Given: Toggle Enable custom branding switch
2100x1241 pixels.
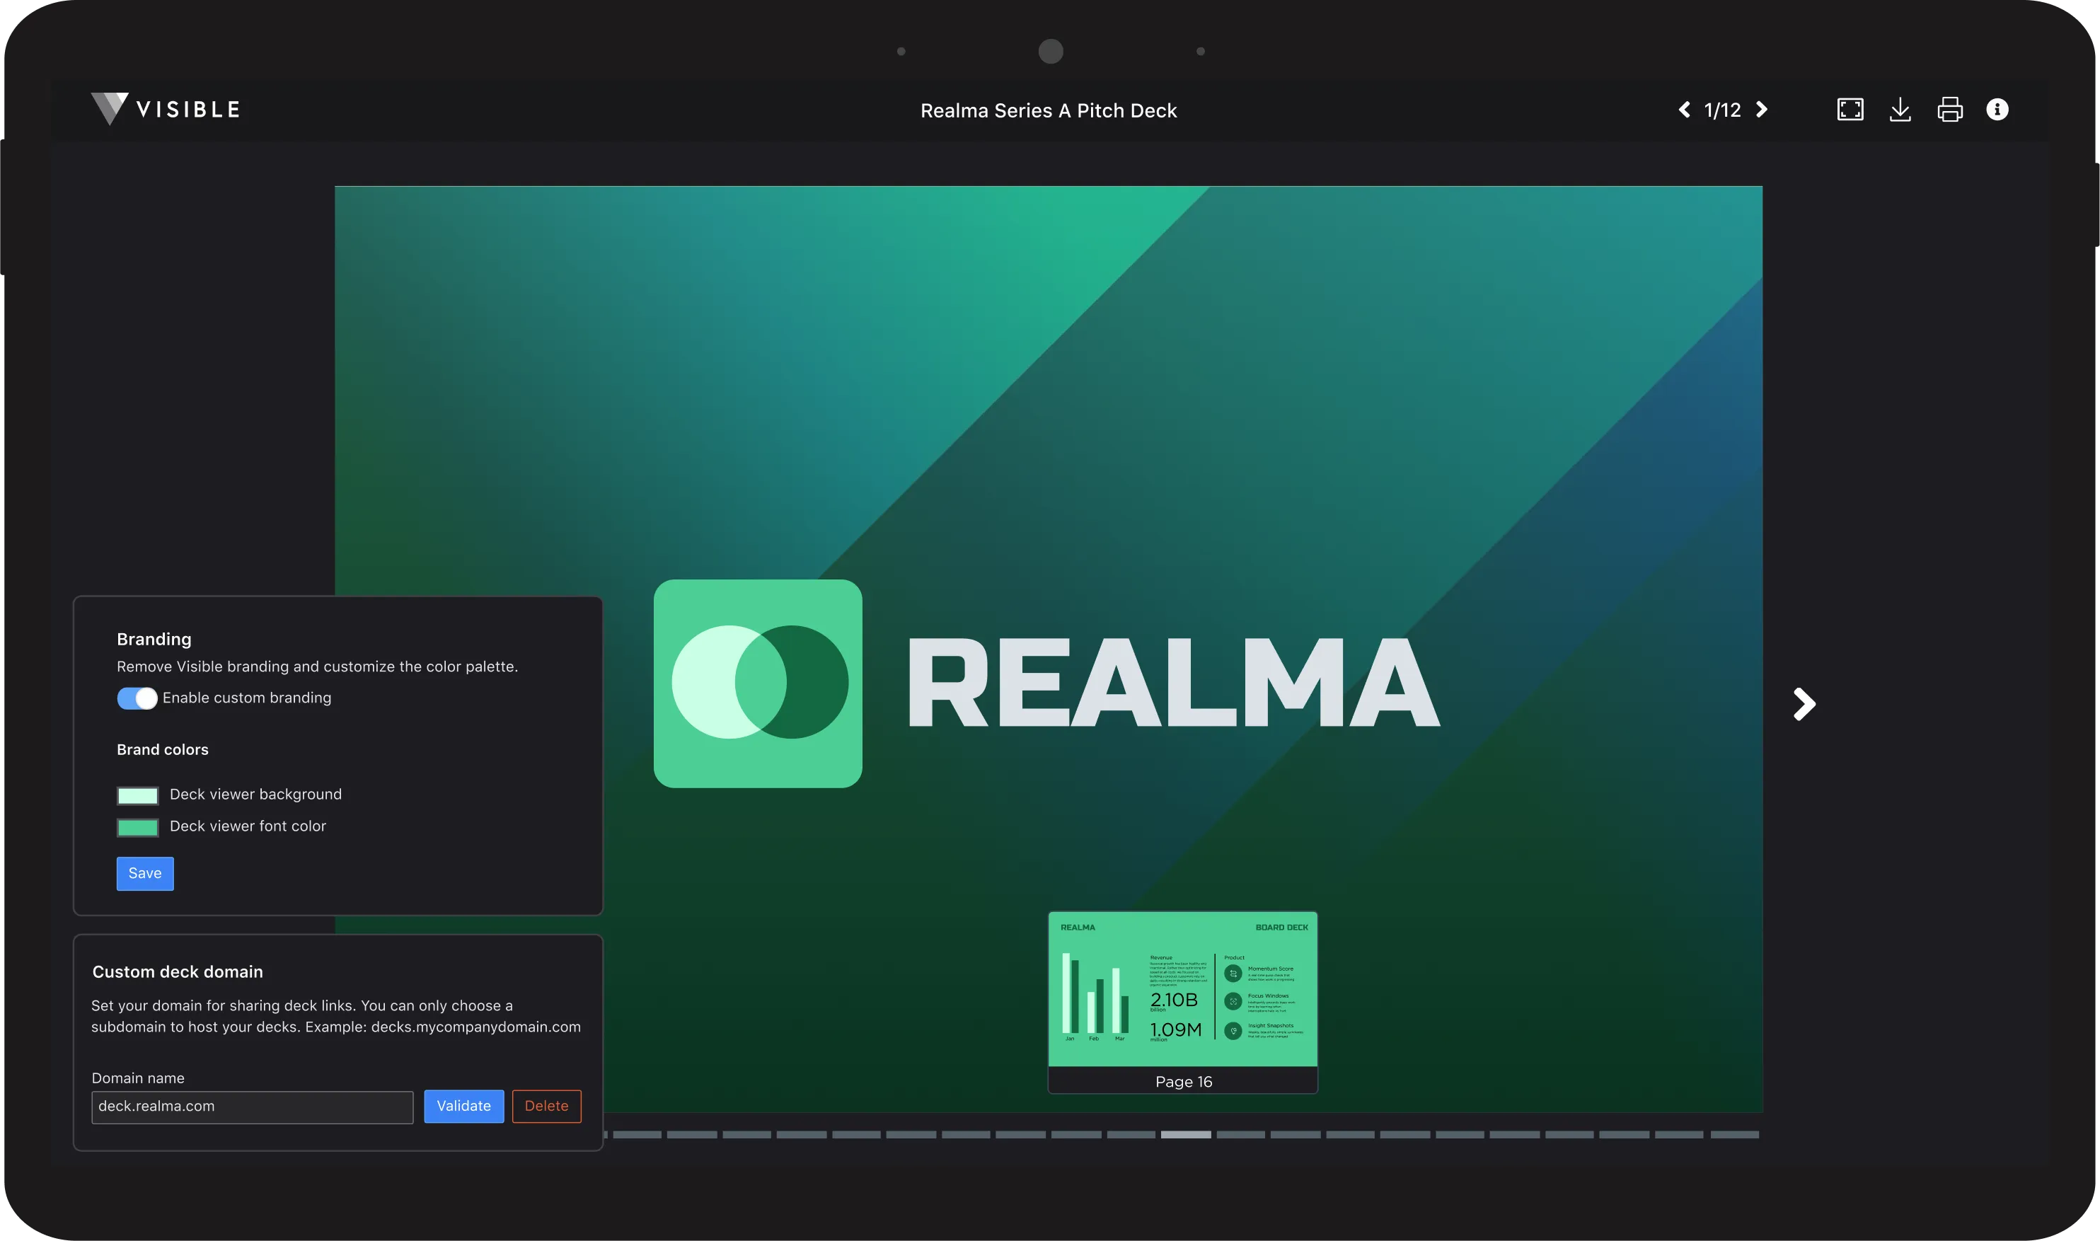Looking at the screenshot, I should [x=137, y=698].
